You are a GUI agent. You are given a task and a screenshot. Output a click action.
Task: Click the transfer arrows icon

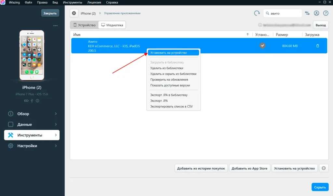[x=307, y=13]
